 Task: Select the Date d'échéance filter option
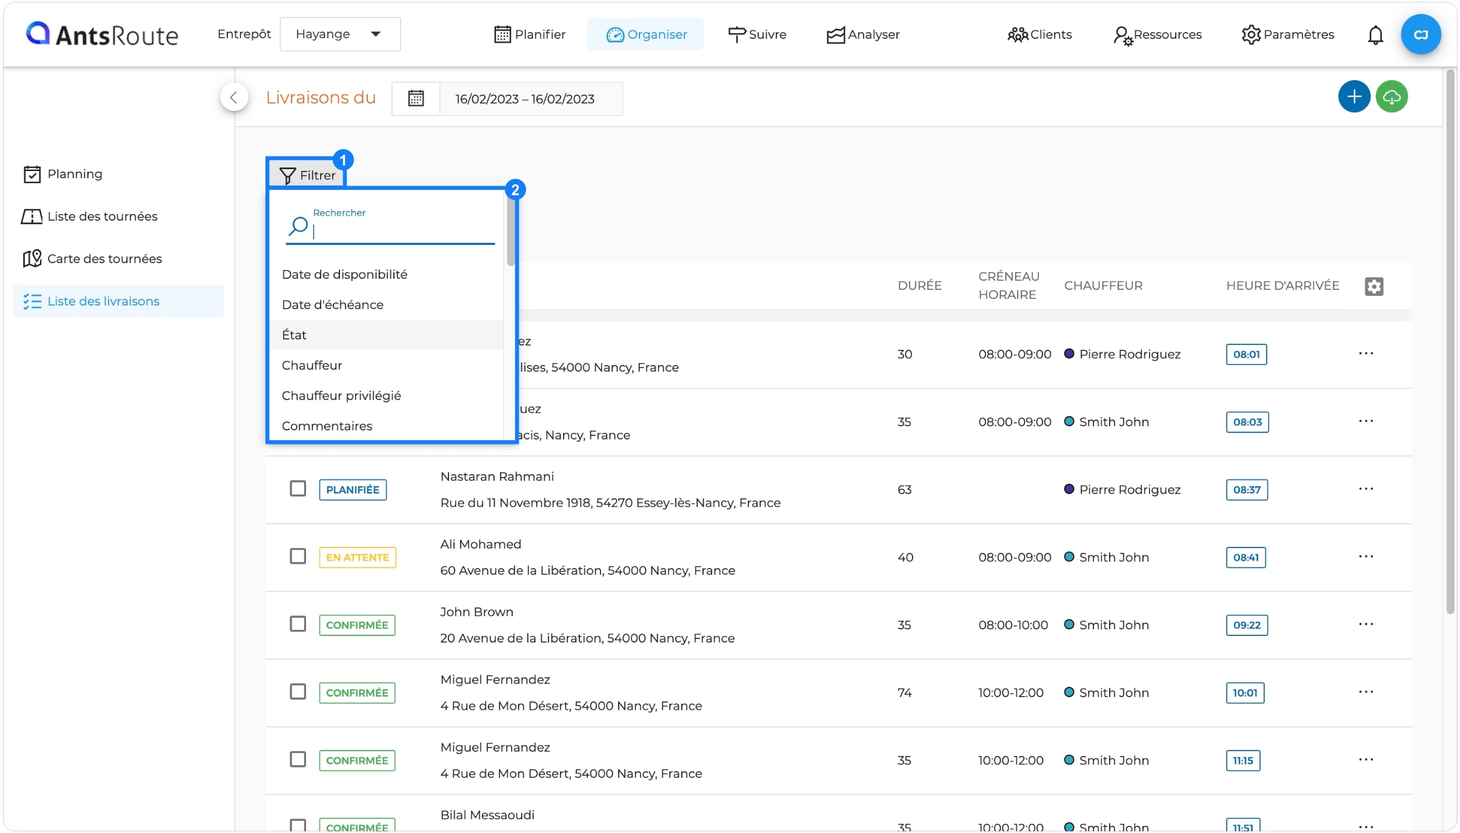click(x=386, y=304)
